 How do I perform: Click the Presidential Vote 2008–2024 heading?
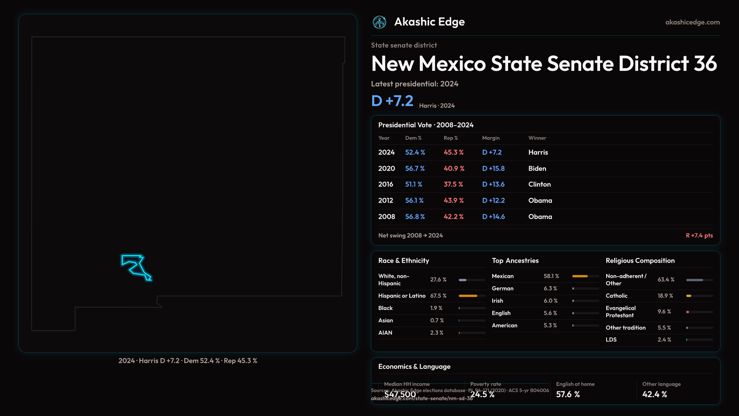coord(426,125)
